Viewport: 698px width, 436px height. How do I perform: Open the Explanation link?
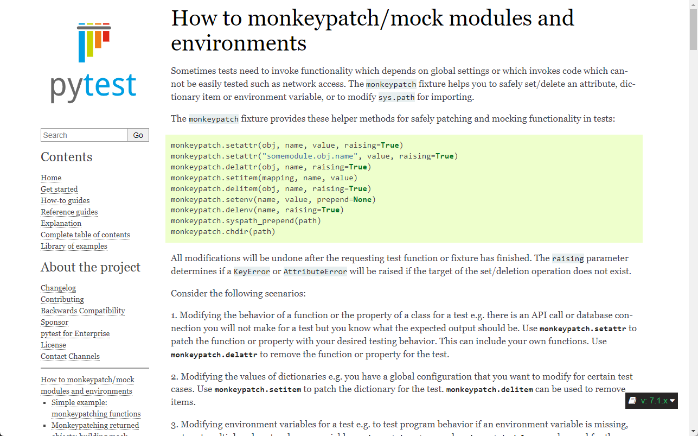(x=61, y=223)
